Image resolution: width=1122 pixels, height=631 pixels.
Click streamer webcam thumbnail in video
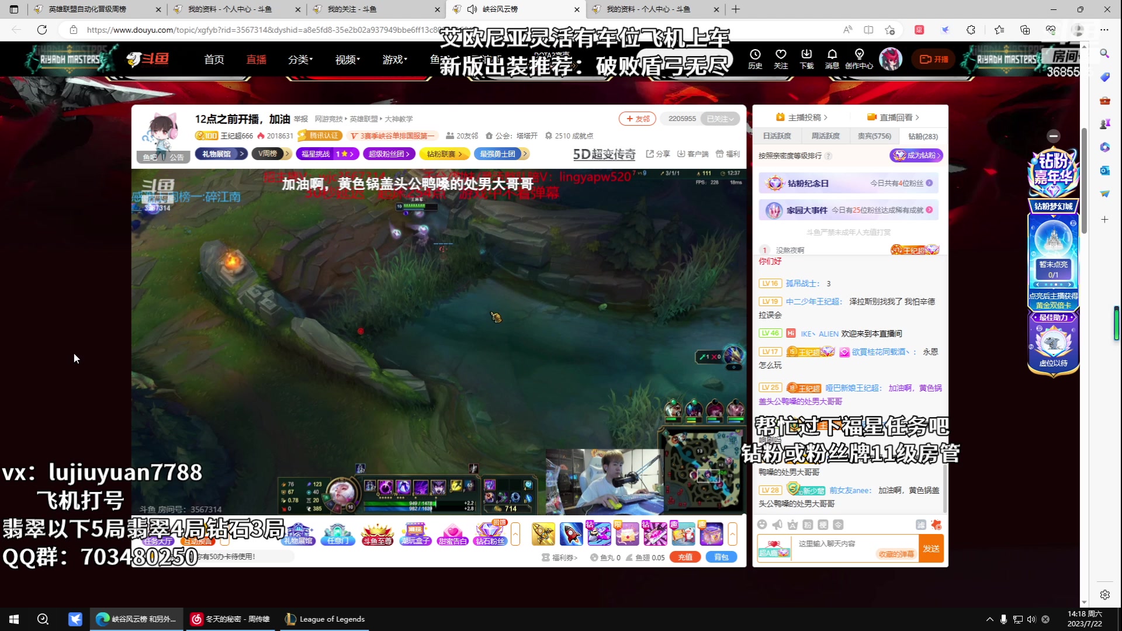coord(604,482)
